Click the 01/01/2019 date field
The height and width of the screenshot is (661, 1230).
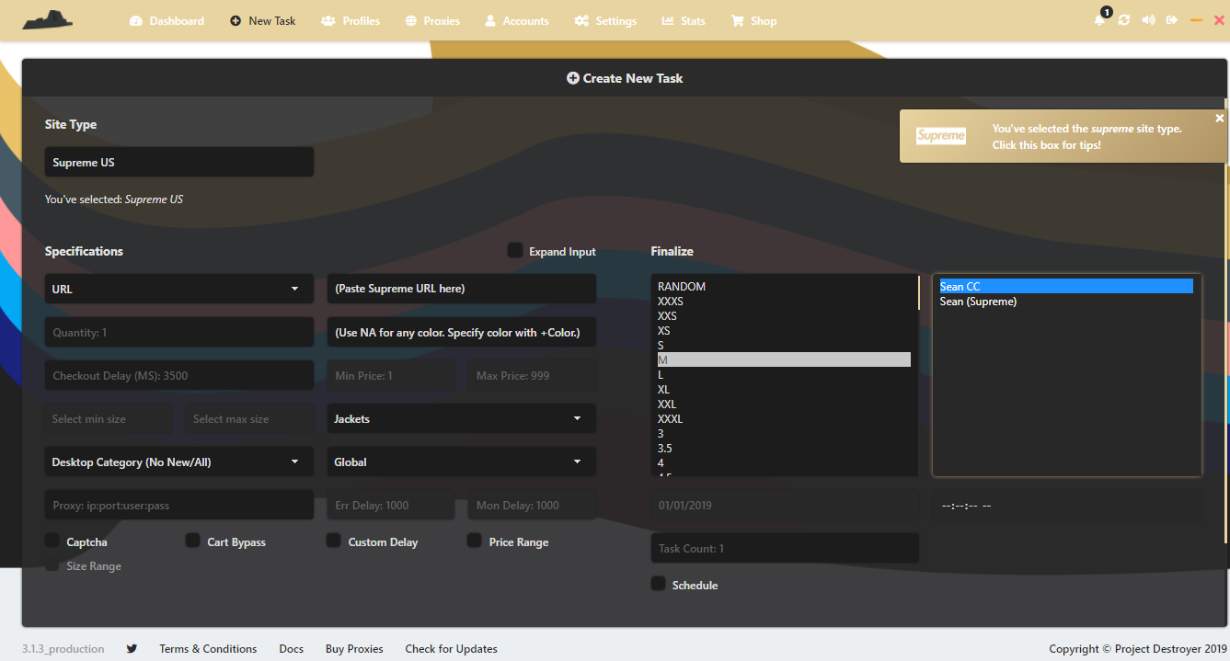point(785,505)
